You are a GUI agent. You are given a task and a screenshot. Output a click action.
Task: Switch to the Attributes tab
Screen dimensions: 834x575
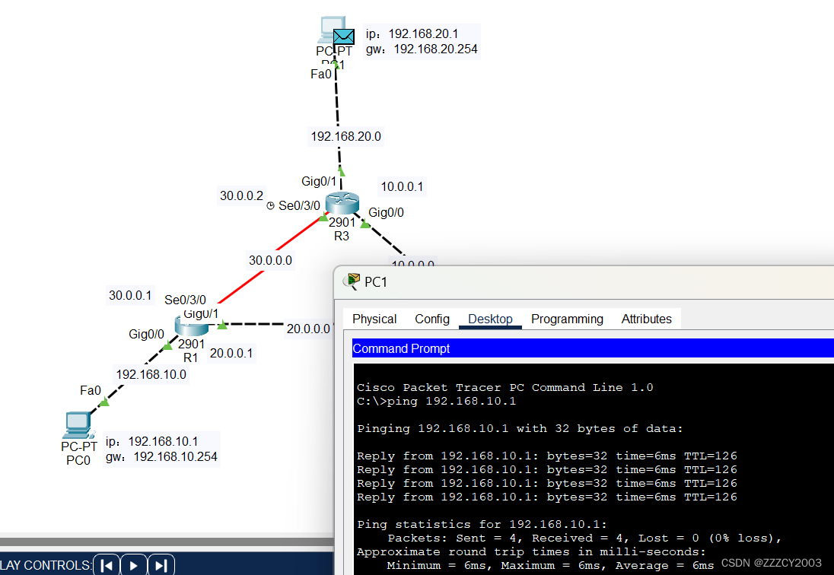646,319
